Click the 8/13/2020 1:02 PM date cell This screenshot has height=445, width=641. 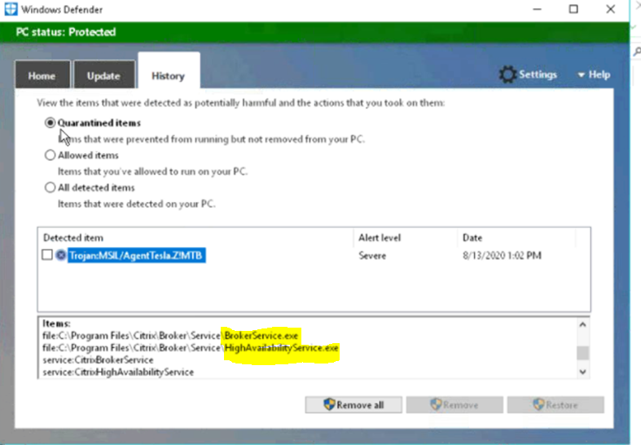(502, 256)
